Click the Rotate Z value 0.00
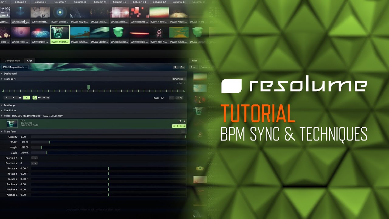 tap(24, 179)
